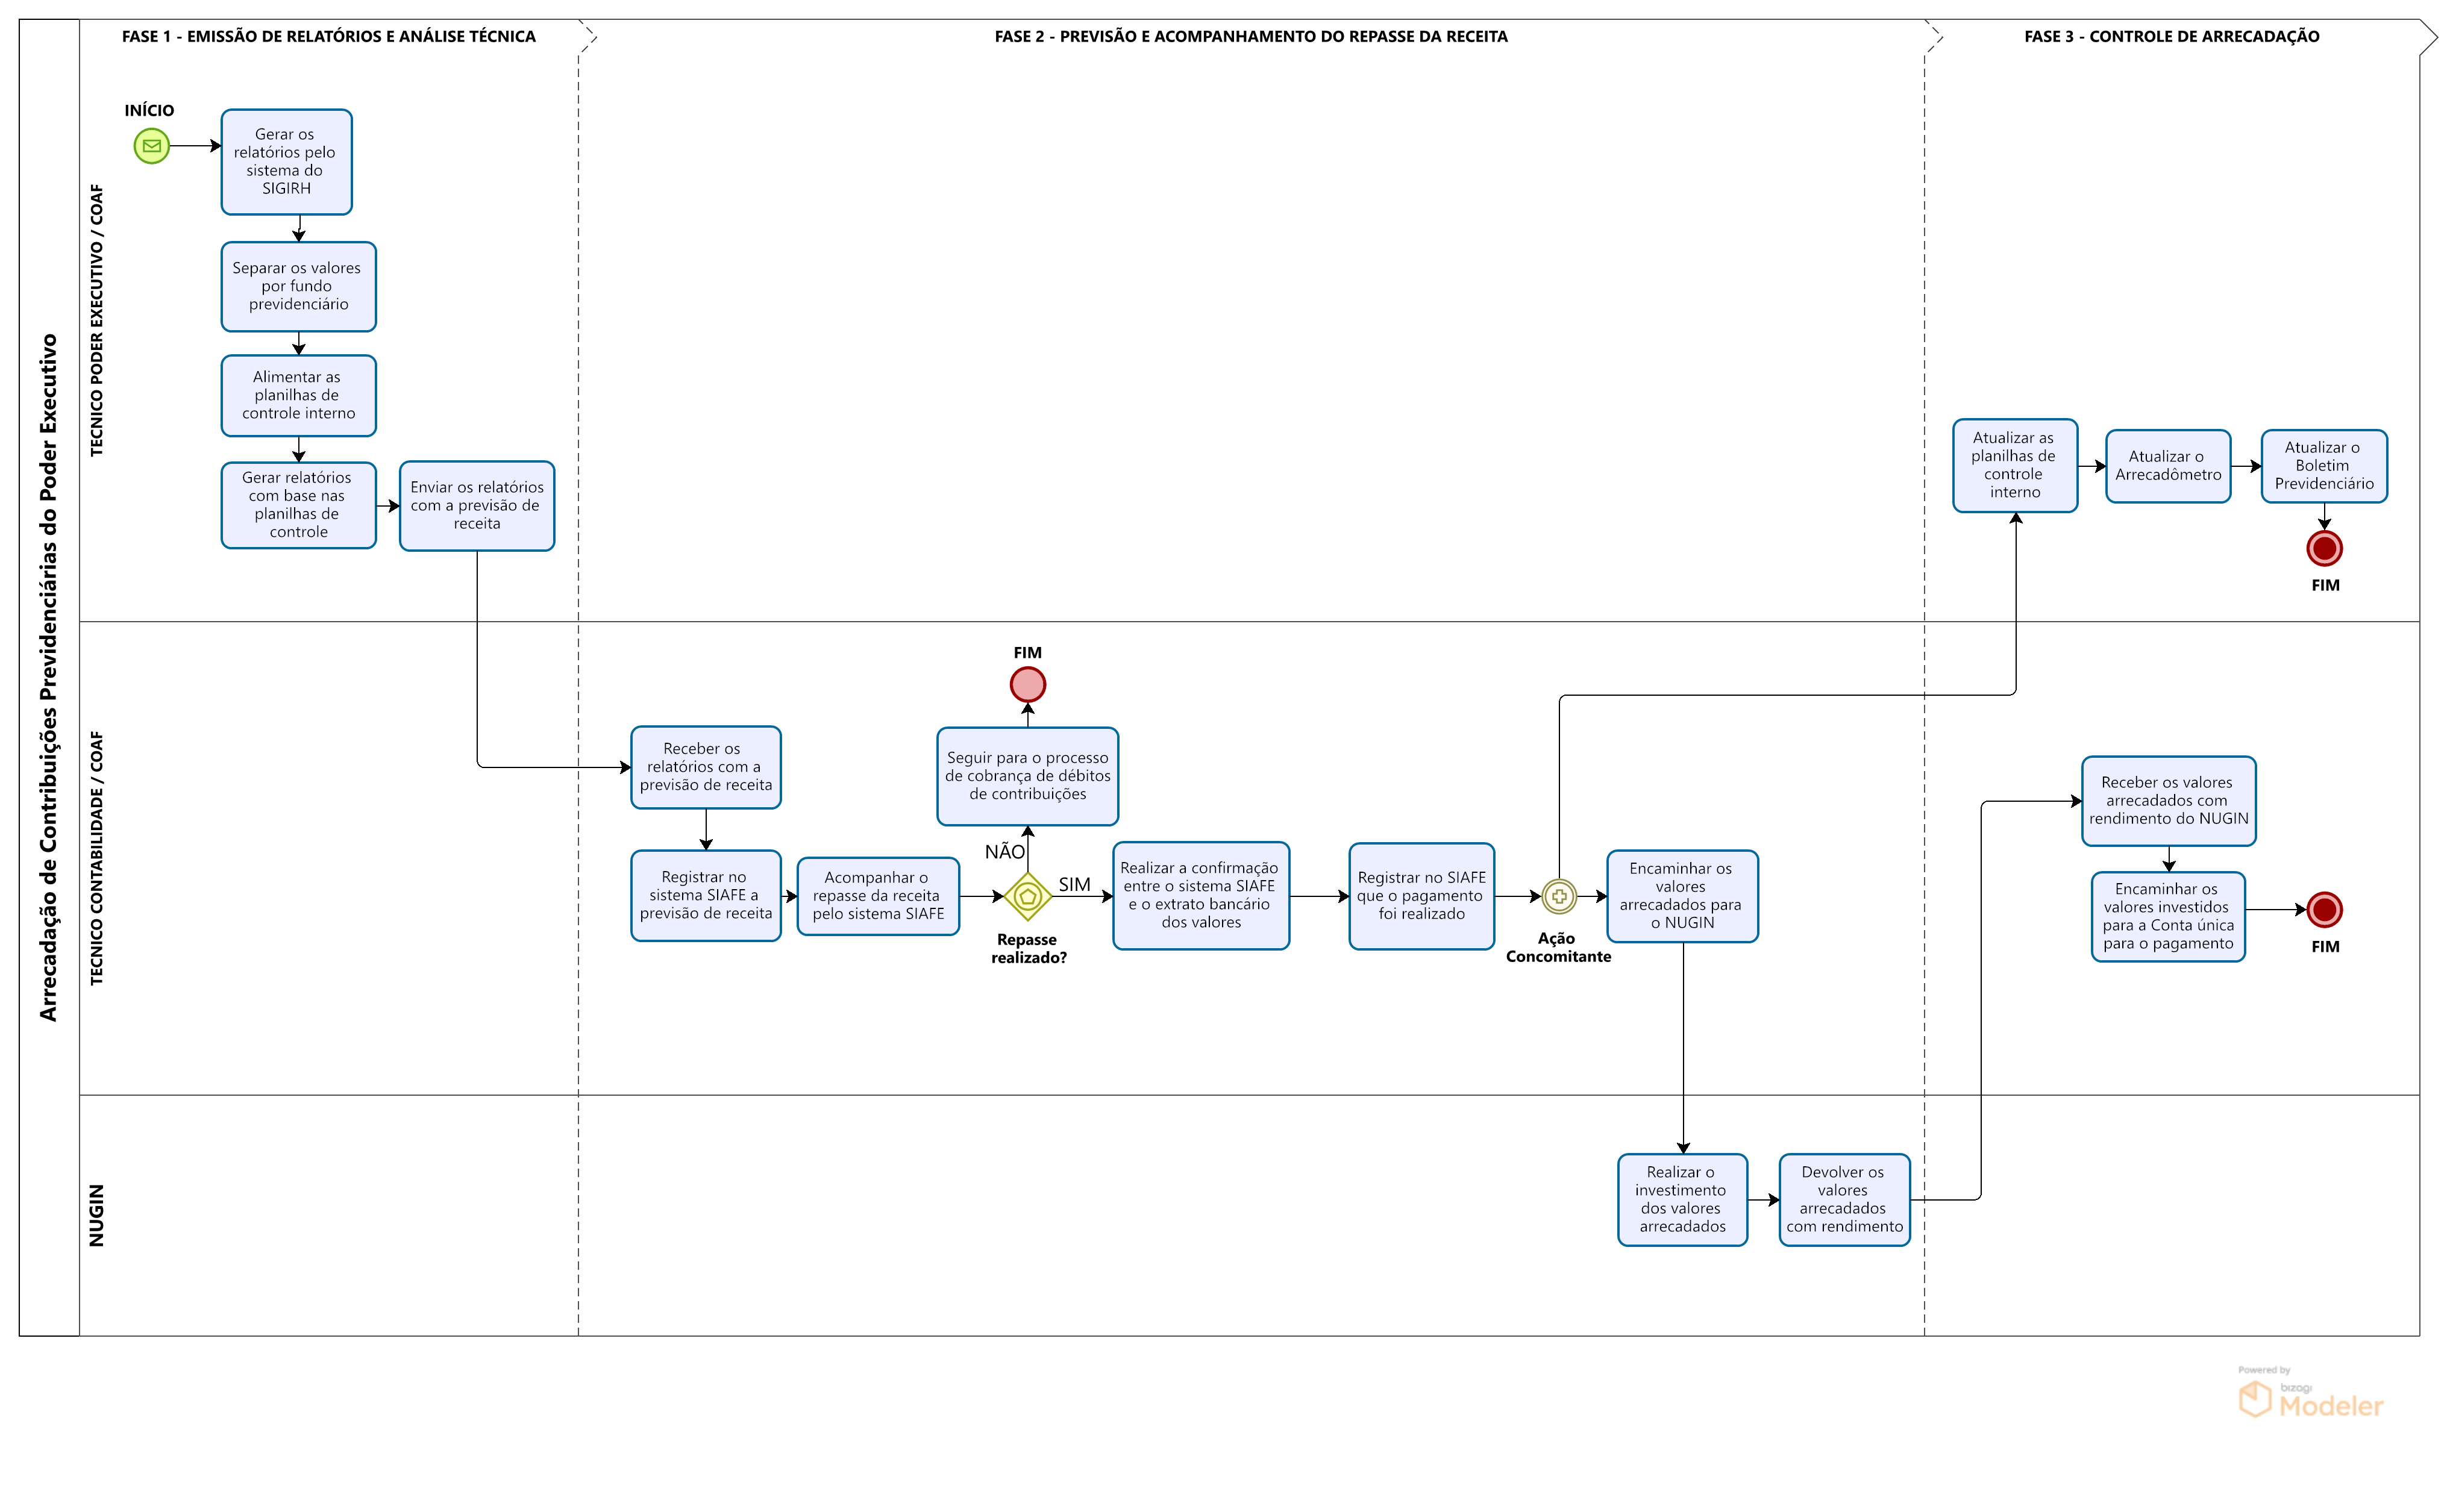Click the 'FASE 2 - PREVISÃO E ACOMPANHAMENTO' phase header
2450x1512 pixels.
coord(1250,37)
